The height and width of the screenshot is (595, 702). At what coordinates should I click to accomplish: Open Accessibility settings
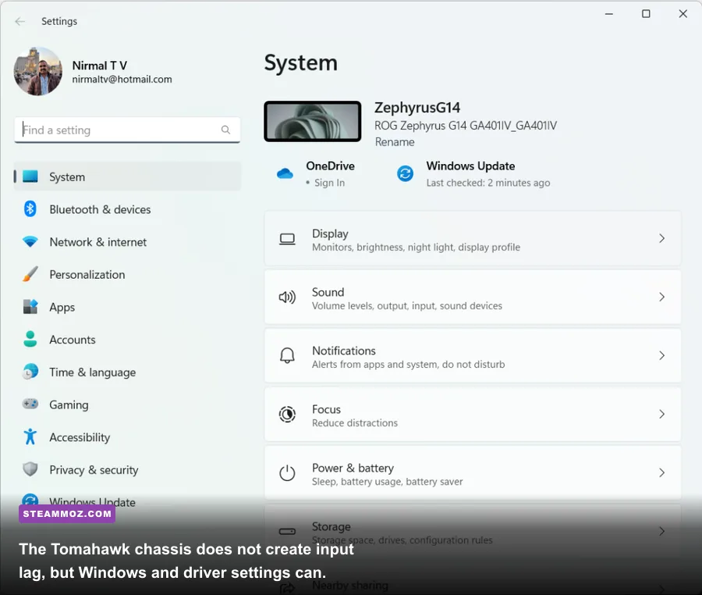128,436
